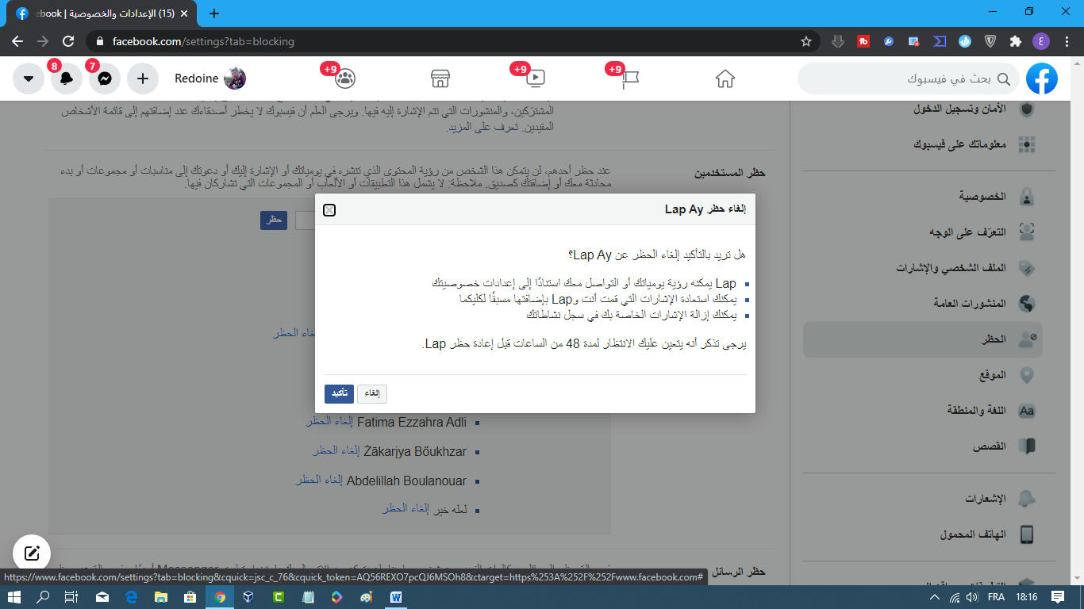Show hidden system tray icons
The height and width of the screenshot is (609, 1084).
[x=935, y=597]
